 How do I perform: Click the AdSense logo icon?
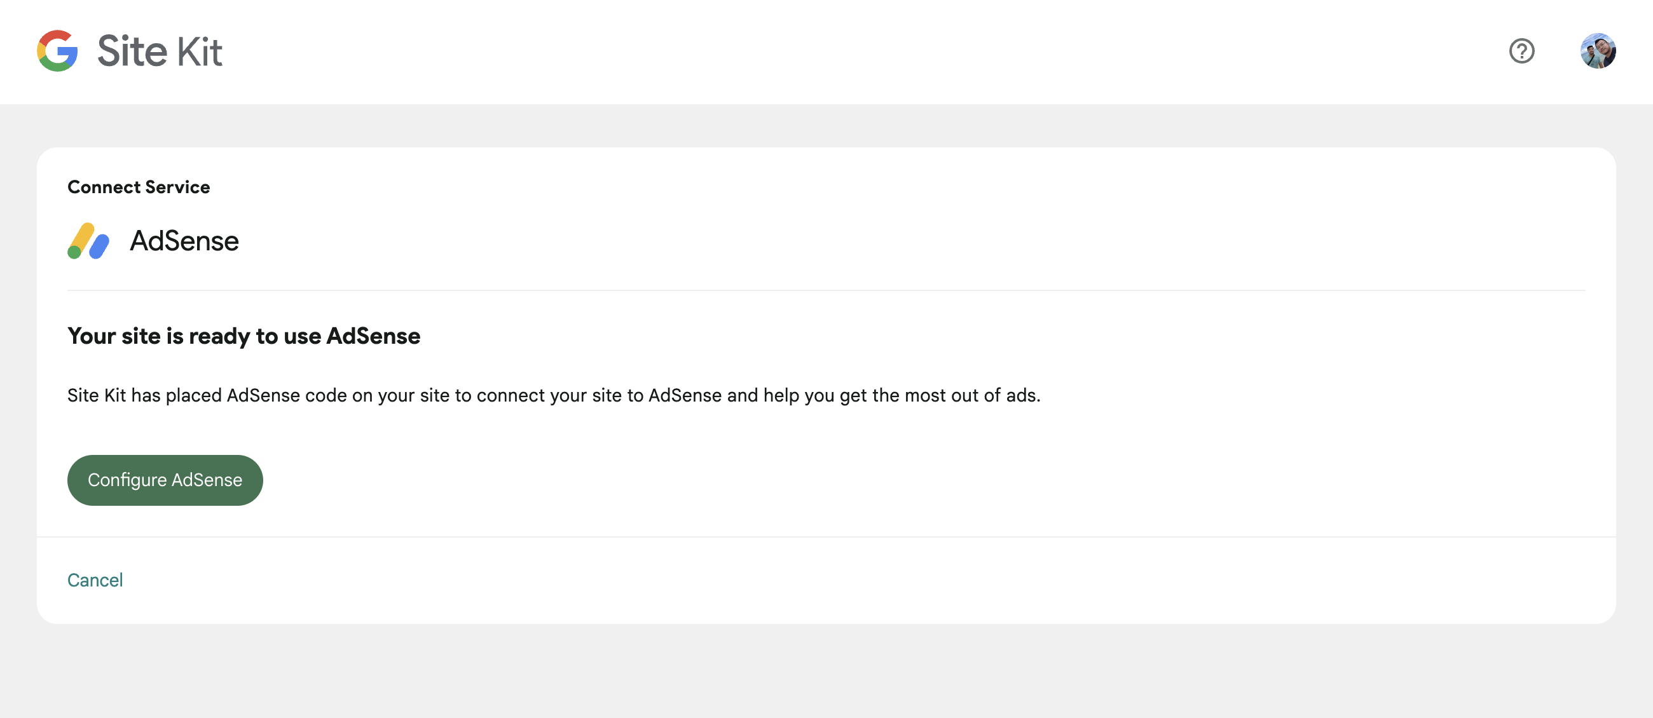coord(88,241)
